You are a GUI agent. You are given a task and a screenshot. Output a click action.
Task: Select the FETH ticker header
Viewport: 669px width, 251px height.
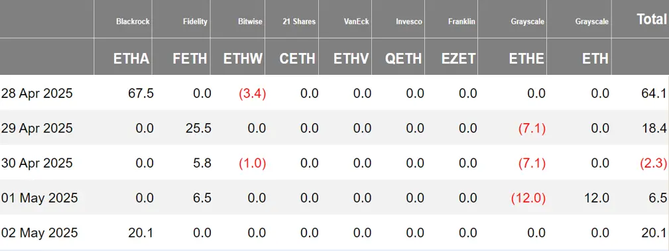[190, 58]
